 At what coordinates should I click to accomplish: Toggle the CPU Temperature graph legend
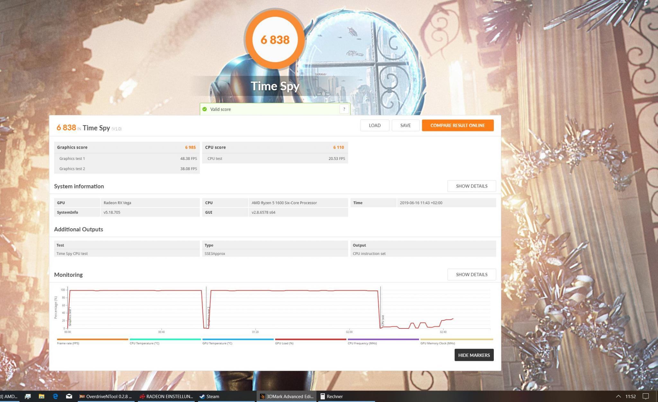144,343
